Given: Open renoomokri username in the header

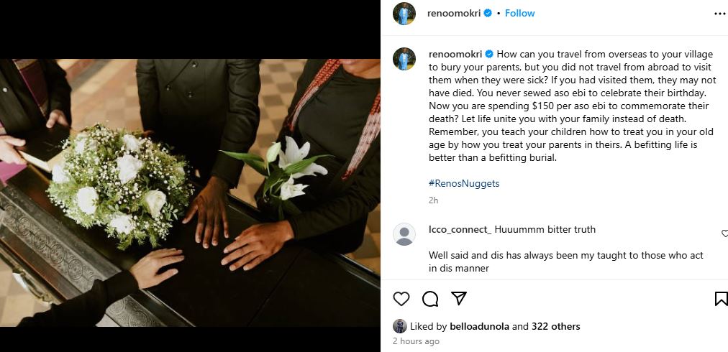Looking at the screenshot, I should (x=454, y=14).
